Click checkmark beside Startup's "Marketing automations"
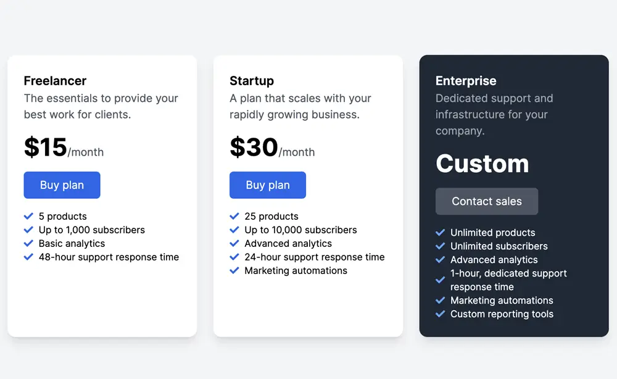This screenshot has width=617, height=379. (x=234, y=270)
